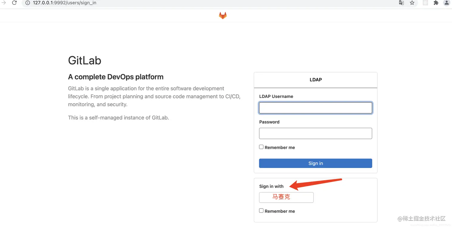Check Remember me under LDAP password
The image size is (452, 228).
click(261, 147)
